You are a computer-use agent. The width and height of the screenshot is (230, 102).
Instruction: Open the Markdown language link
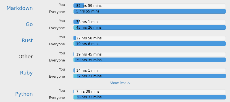(19, 8)
